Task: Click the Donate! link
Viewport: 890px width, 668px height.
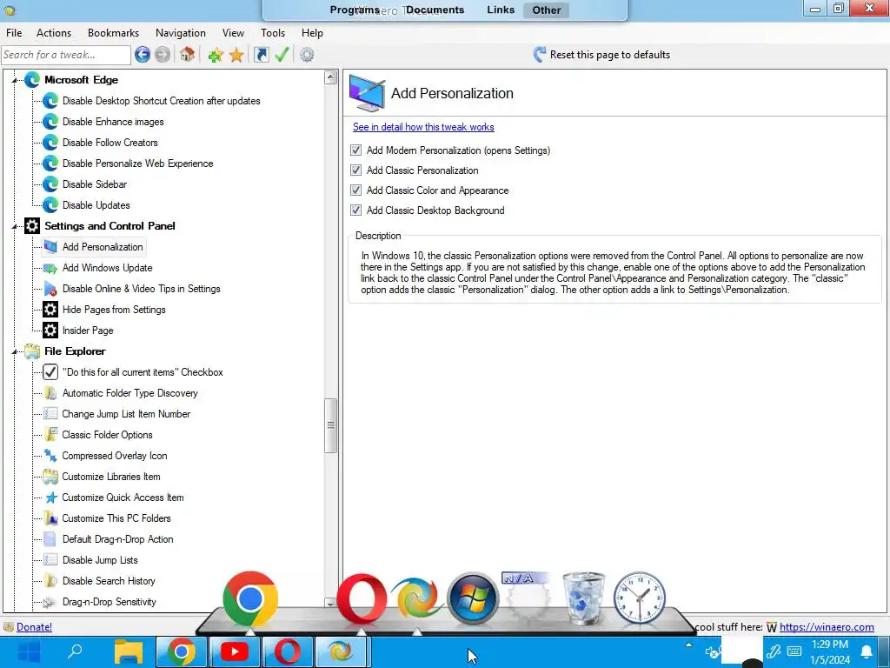Action: click(34, 626)
